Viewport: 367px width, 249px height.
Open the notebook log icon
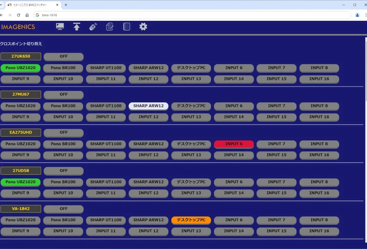(127, 27)
